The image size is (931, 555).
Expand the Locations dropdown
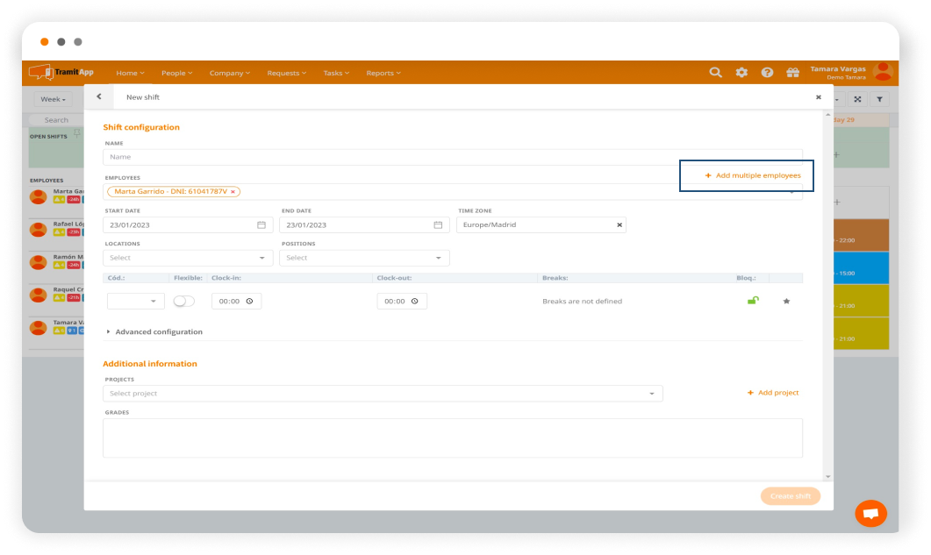(x=188, y=258)
